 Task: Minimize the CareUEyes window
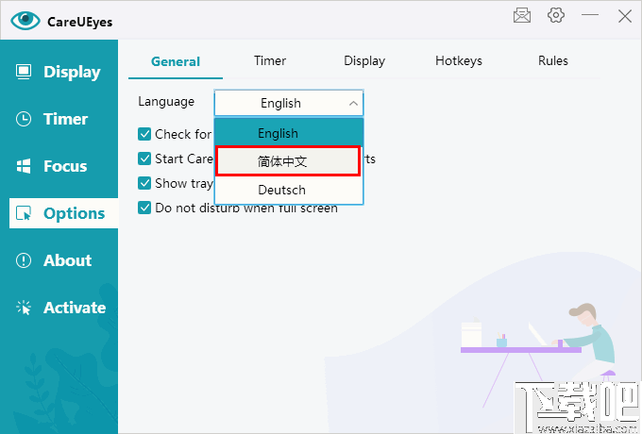tap(590, 15)
